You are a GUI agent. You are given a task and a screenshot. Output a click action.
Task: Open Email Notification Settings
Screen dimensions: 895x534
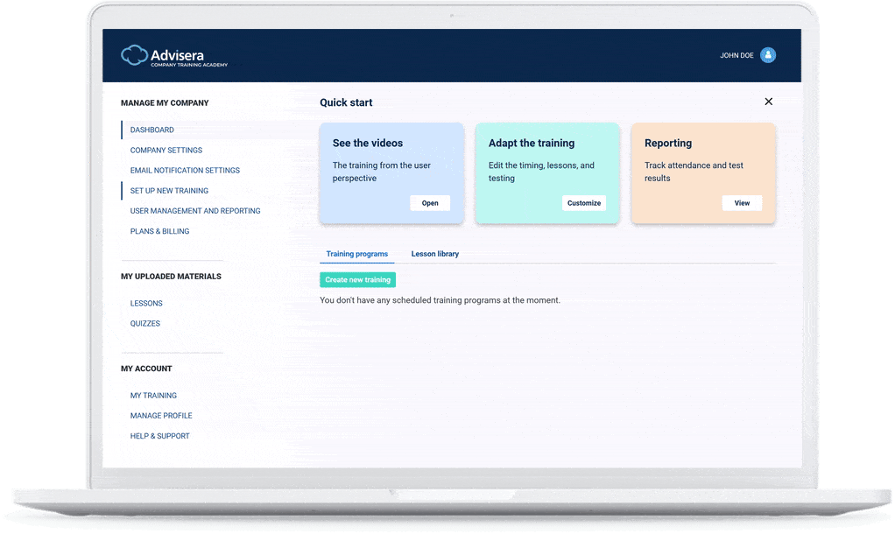tap(185, 171)
